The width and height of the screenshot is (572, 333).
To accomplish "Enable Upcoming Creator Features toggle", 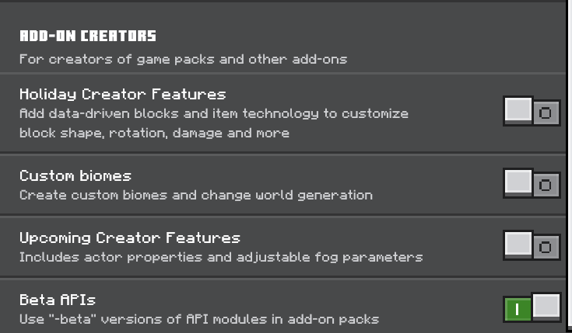I will 532,246.
